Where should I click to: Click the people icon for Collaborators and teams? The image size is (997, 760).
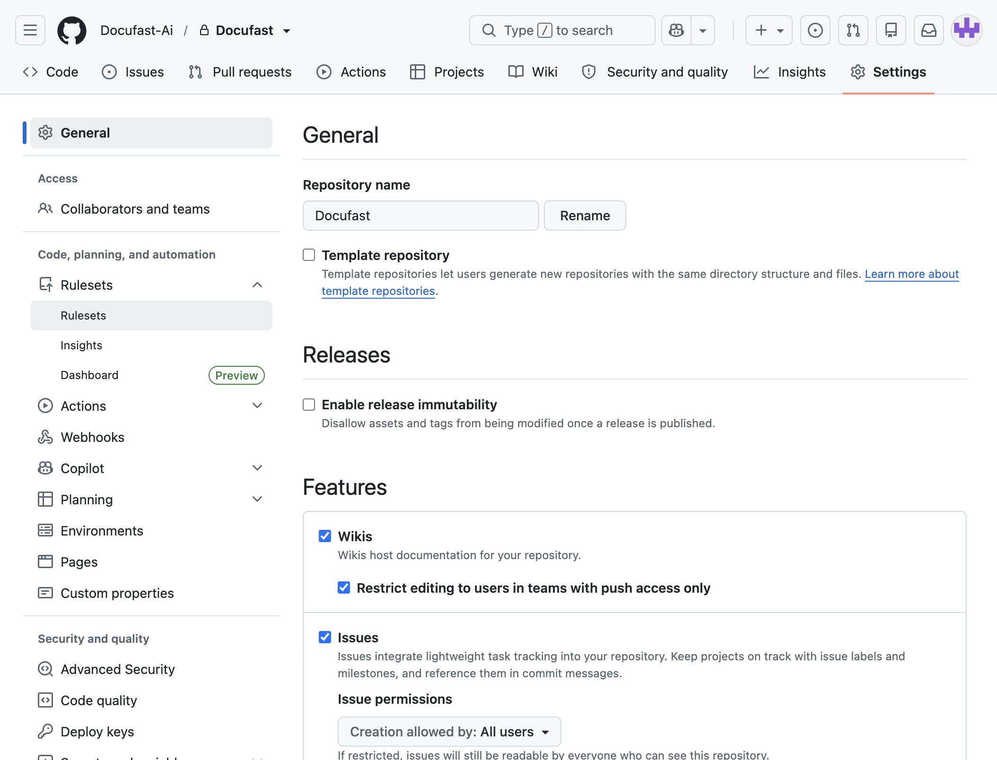point(45,208)
